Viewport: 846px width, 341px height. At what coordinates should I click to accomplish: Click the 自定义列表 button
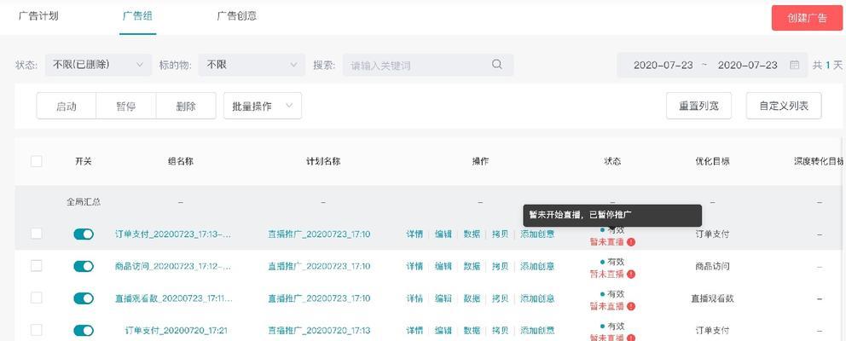point(784,106)
